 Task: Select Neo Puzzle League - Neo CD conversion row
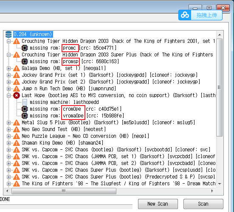(x=85, y=136)
